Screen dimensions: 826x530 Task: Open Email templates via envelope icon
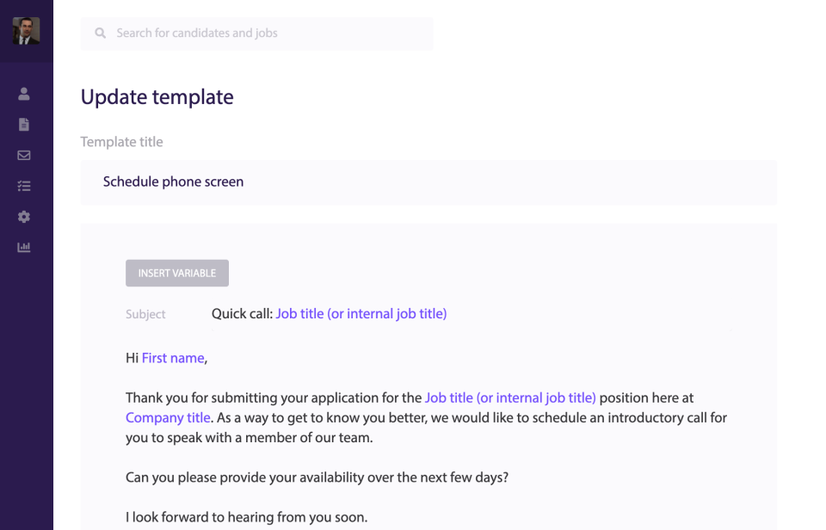click(23, 155)
